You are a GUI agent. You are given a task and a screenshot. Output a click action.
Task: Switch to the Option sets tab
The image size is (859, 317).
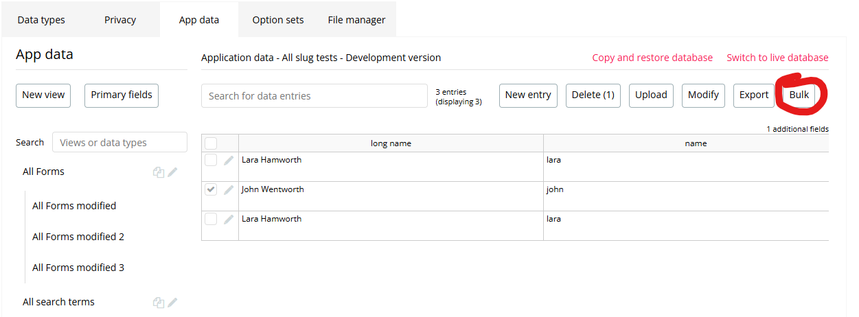tap(278, 20)
